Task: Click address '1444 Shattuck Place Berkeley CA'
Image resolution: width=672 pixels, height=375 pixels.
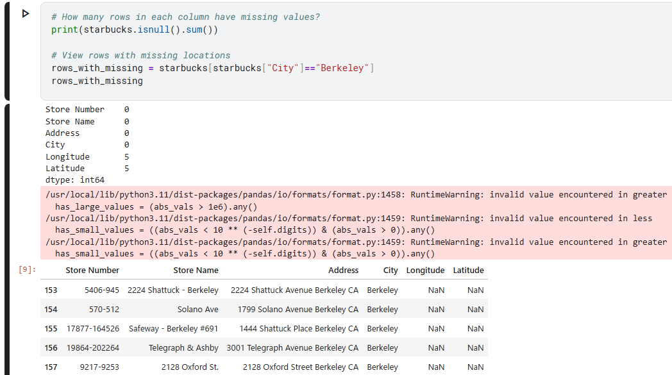Action: 299,329
